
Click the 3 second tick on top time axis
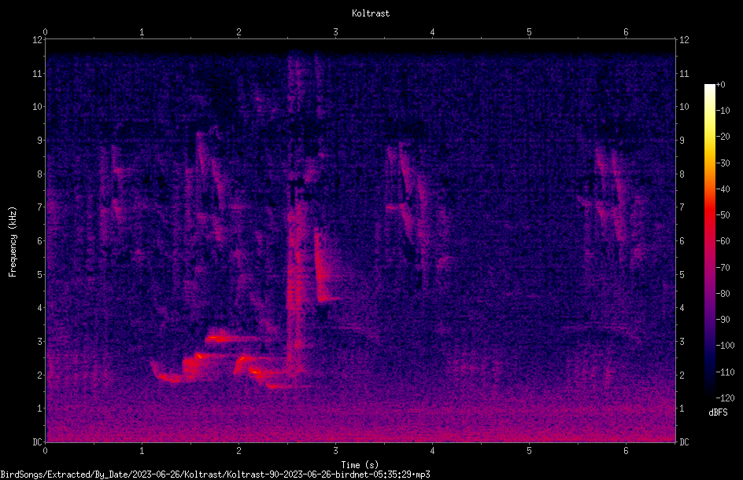[335, 32]
